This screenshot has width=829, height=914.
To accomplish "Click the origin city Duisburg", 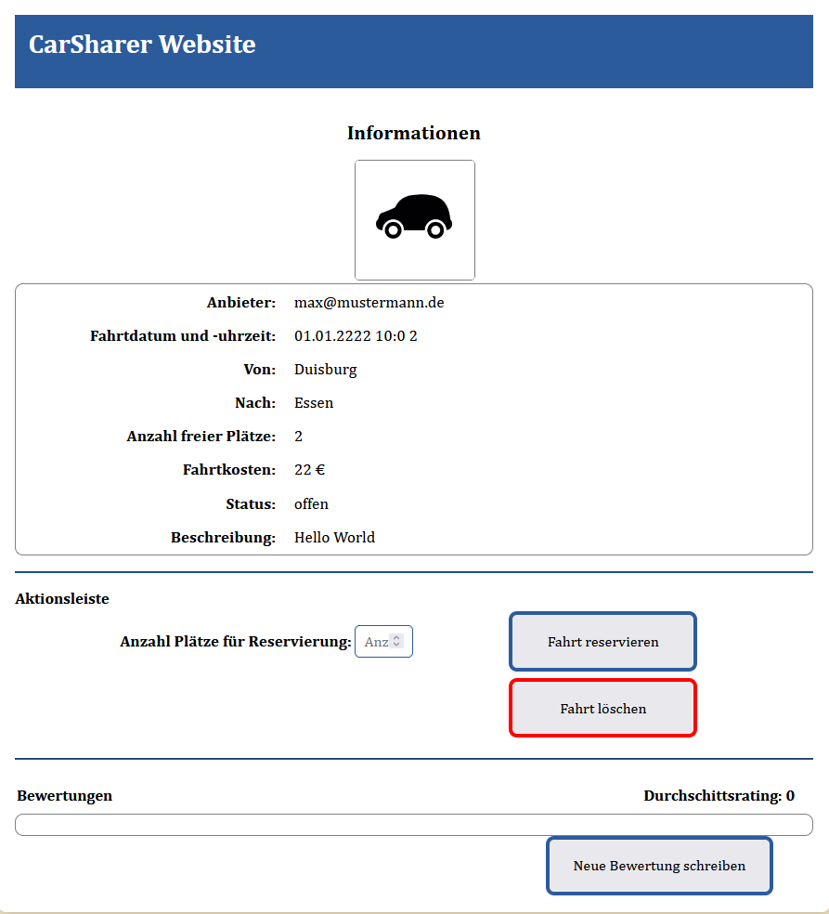I will pos(325,370).
